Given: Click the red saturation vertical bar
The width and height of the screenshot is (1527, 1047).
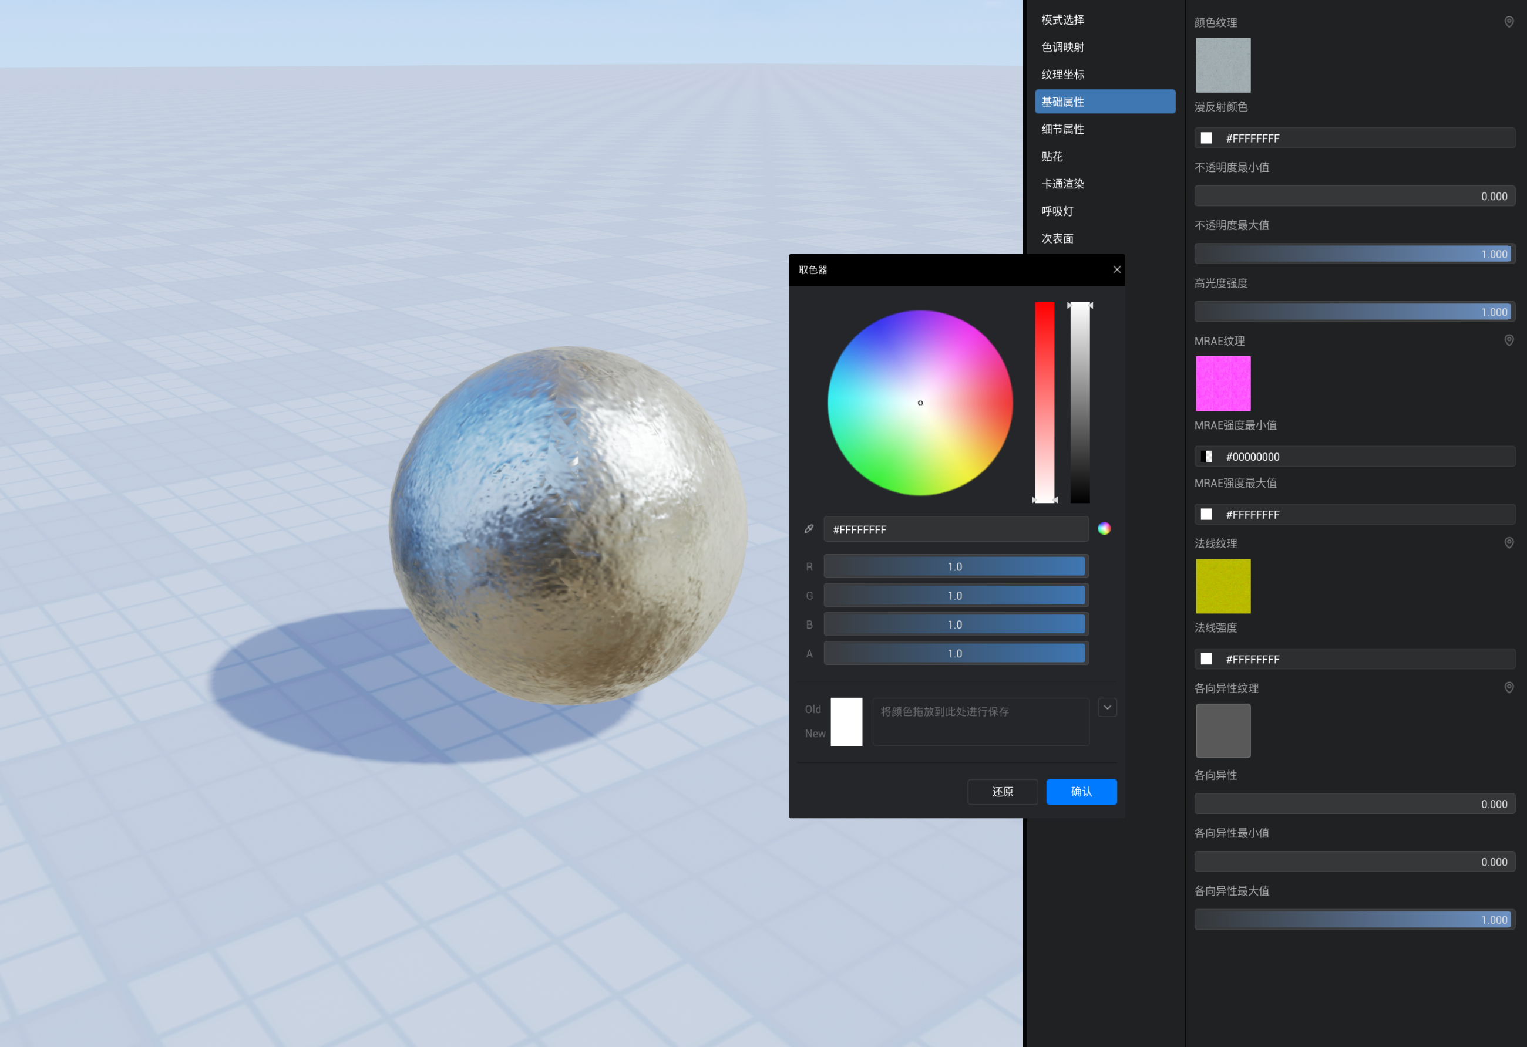Looking at the screenshot, I should tap(1044, 403).
